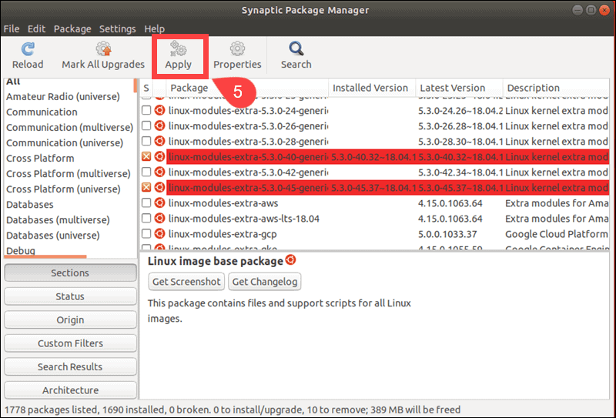Open the File menu

tap(12, 29)
